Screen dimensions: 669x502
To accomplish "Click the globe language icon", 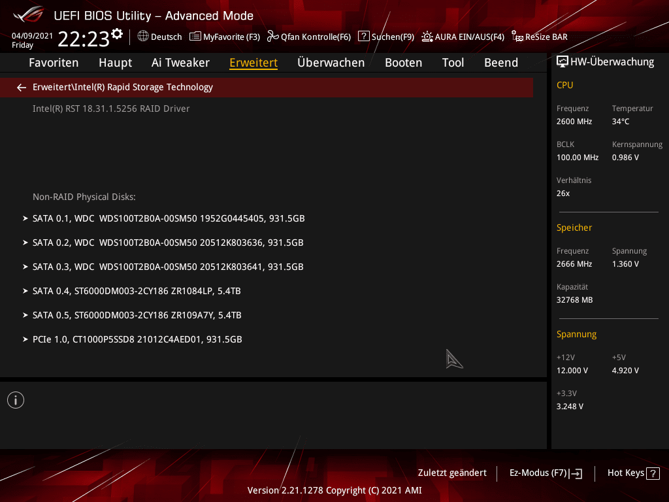I will [x=143, y=37].
